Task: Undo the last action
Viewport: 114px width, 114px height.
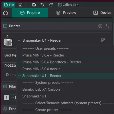Action: pyautogui.click(x=42, y=5)
